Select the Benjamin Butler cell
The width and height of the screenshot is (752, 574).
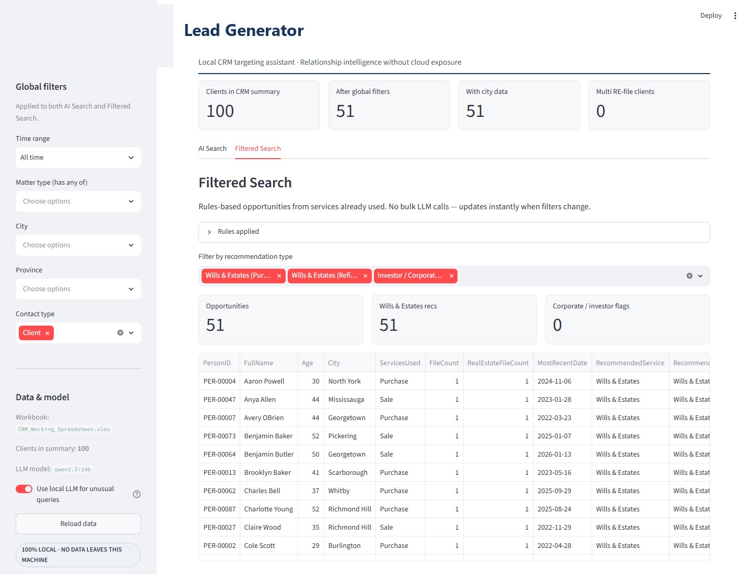[x=269, y=455]
